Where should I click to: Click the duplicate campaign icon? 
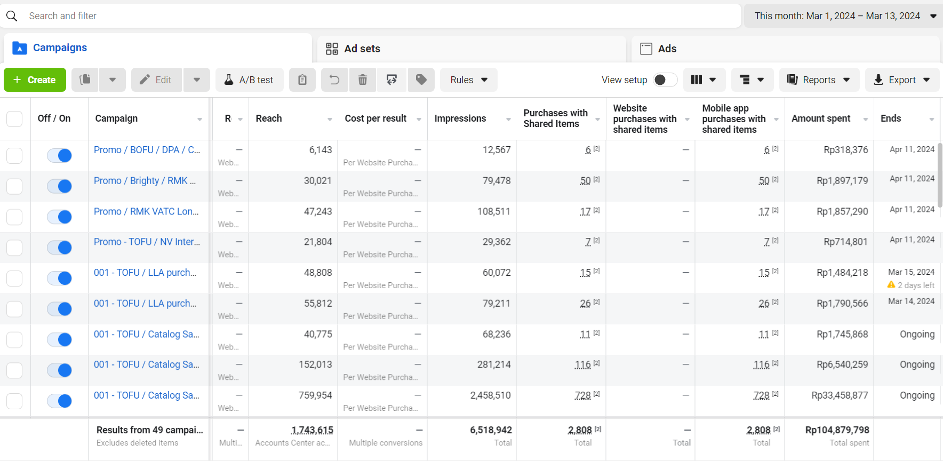coord(85,80)
